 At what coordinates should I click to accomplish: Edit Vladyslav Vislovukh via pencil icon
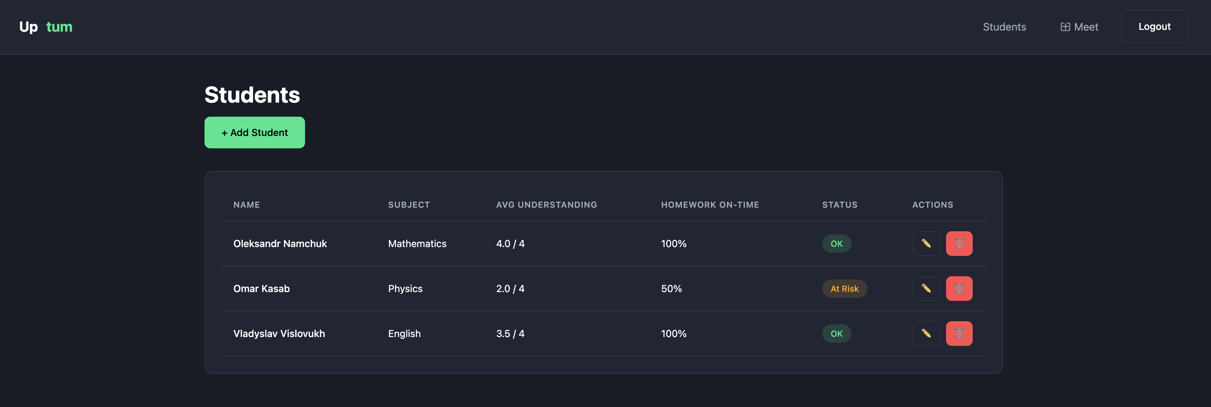(926, 334)
